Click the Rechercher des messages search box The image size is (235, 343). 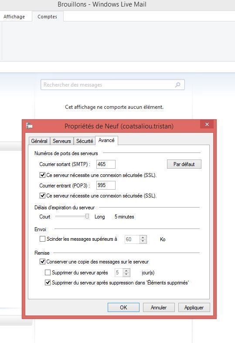112,85
